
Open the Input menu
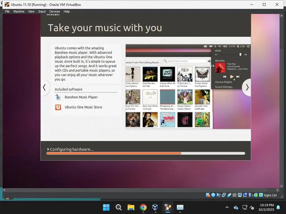coord(42,11)
